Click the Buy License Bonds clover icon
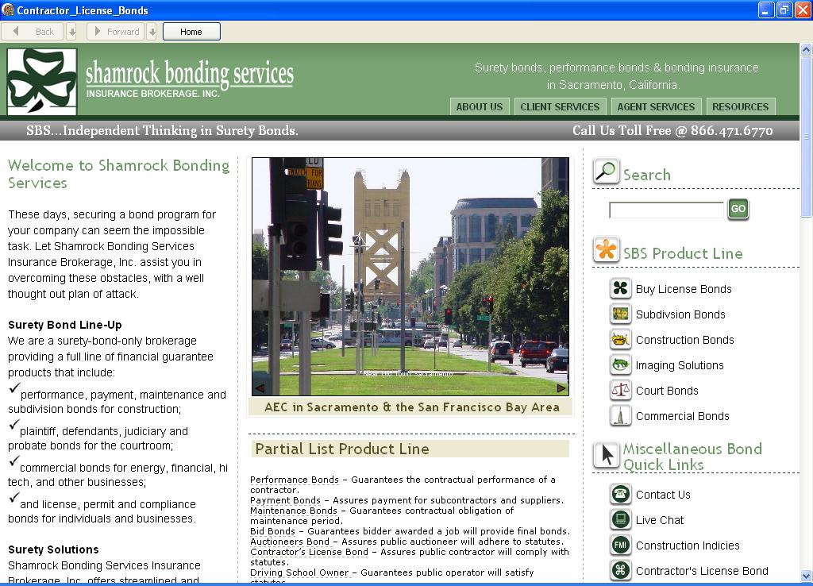 pos(621,288)
